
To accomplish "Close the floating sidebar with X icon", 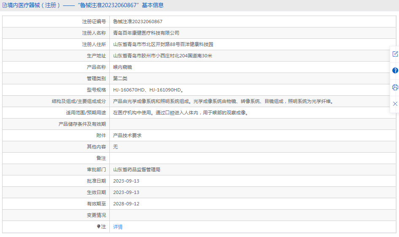I will pos(395,104).
